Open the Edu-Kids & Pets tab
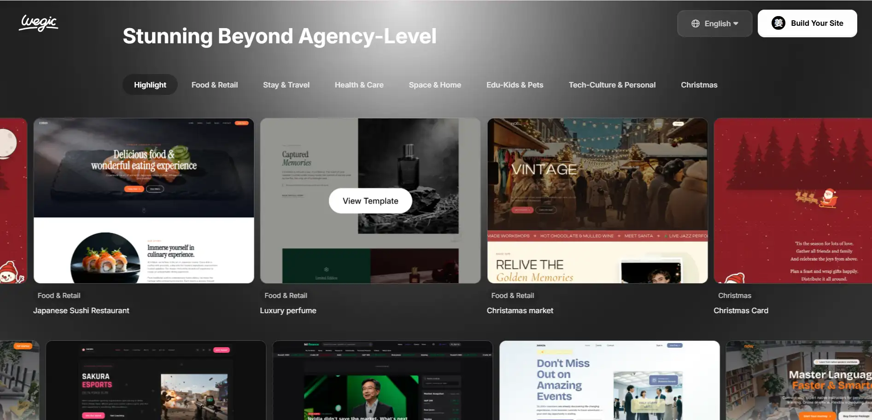872x420 pixels. [x=515, y=85]
